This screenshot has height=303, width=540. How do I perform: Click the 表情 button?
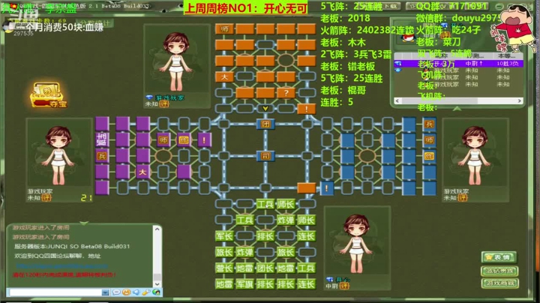[x=499, y=257]
